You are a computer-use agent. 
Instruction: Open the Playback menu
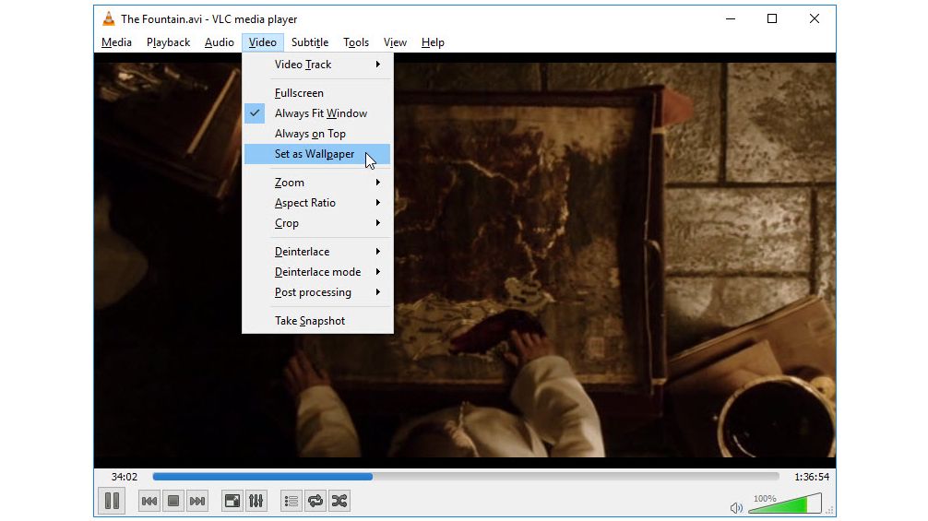coord(168,42)
